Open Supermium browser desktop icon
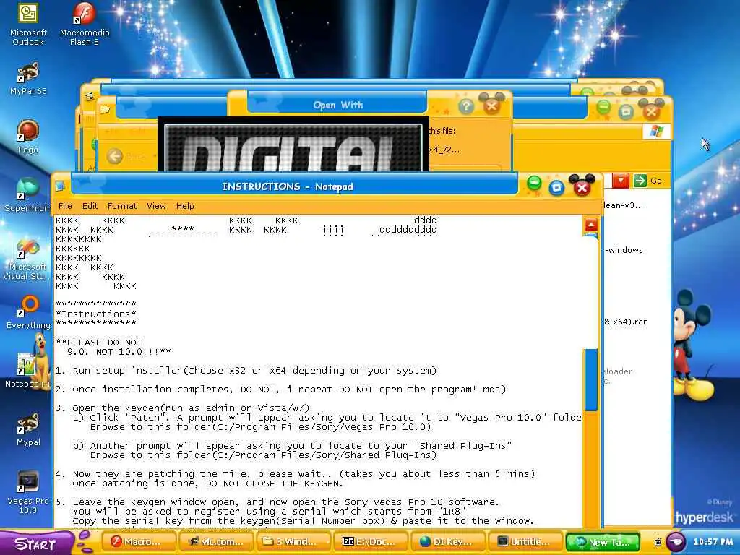The width and height of the screenshot is (740, 555). click(28, 195)
